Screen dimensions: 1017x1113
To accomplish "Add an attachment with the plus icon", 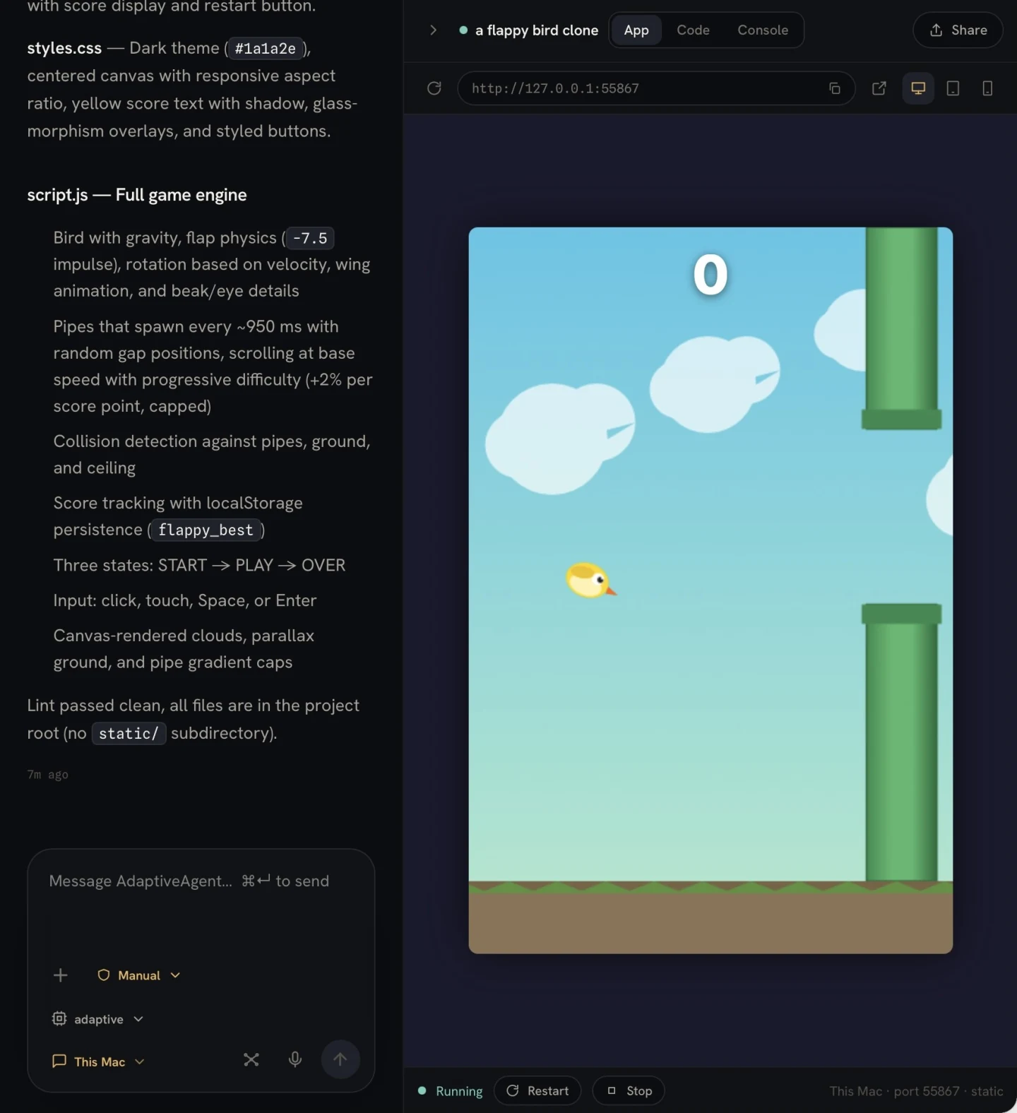I will pyautogui.click(x=61, y=975).
